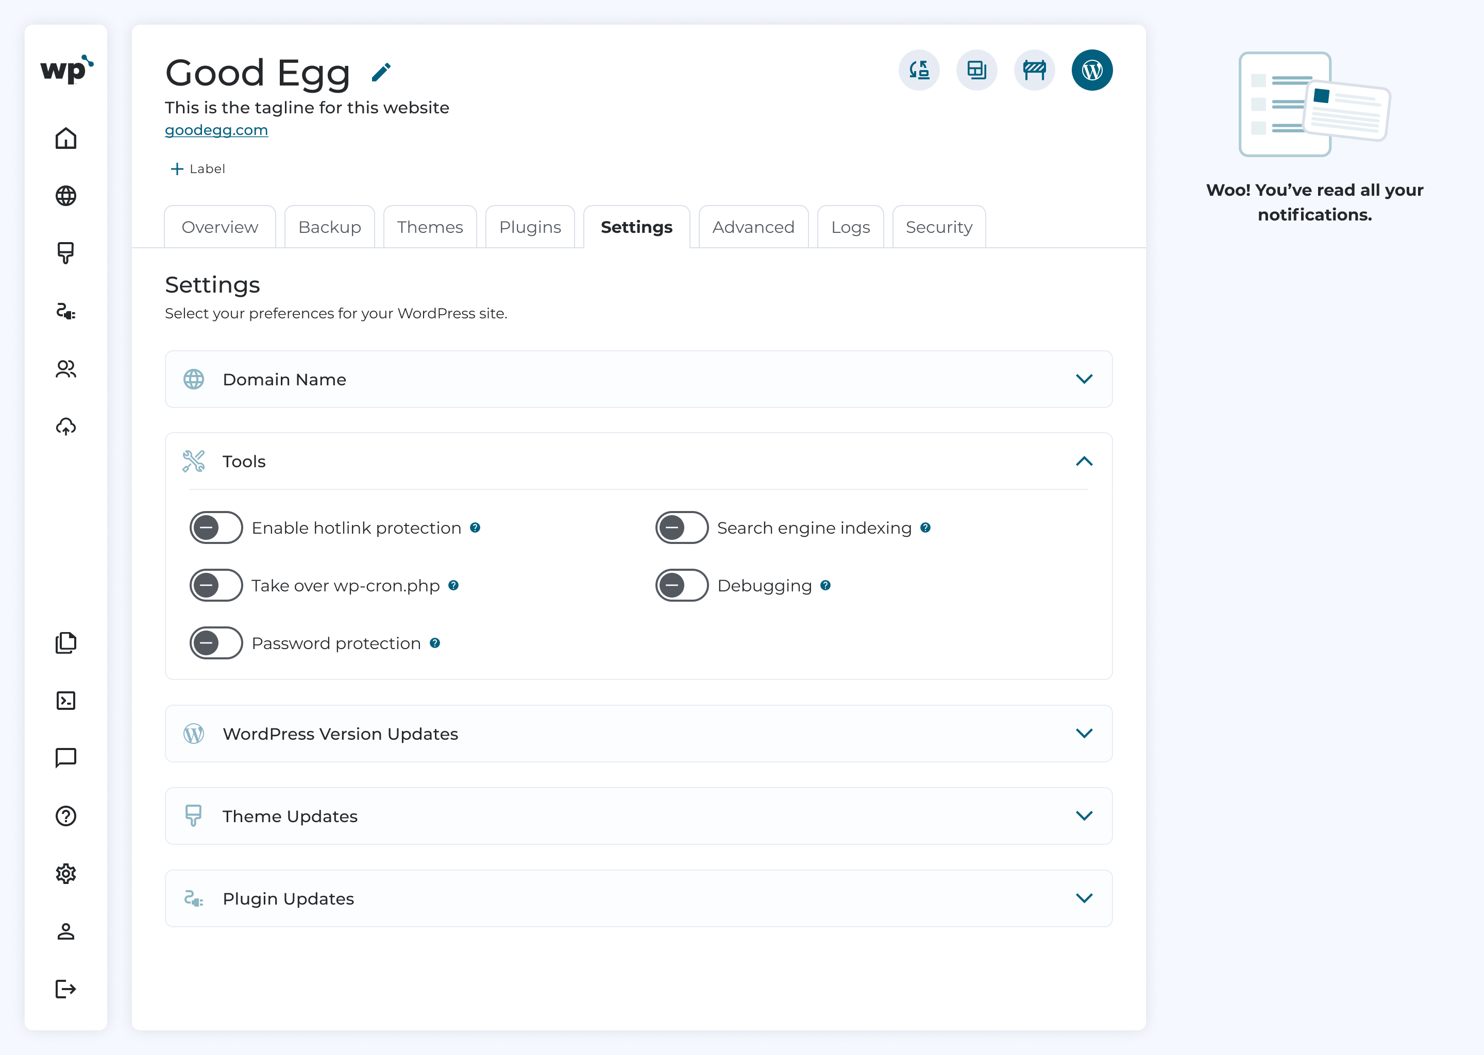Click the WordPress admin round icon
Image resolution: width=1484 pixels, height=1055 pixels.
1091,70
